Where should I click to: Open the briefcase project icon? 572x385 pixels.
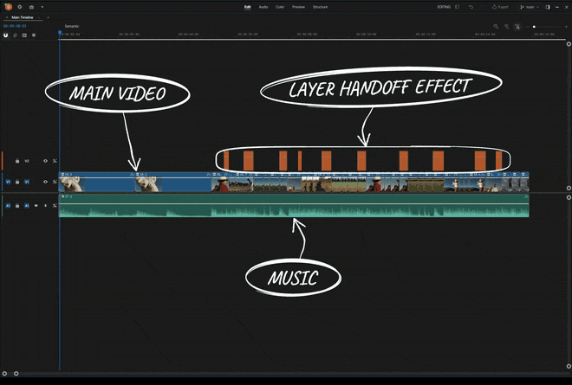pos(31,7)
